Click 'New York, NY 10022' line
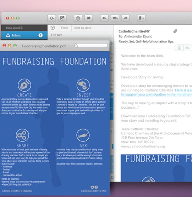The image size is (192, 197). [x=137, y=142]
